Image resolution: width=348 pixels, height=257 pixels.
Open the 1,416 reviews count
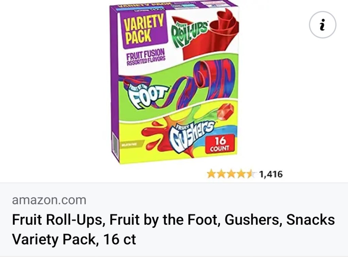[x=271, y=174]
